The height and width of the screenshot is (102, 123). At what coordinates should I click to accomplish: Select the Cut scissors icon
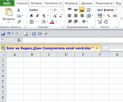click(18, 10)
